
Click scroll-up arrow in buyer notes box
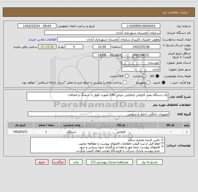click(163, 140)
